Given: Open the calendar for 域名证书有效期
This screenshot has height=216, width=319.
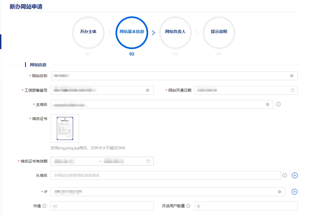Looking at the screenshot, I should pos(148,161).
